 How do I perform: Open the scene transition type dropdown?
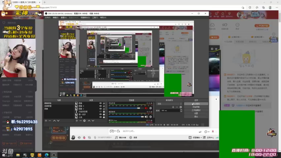coord(169,104)
